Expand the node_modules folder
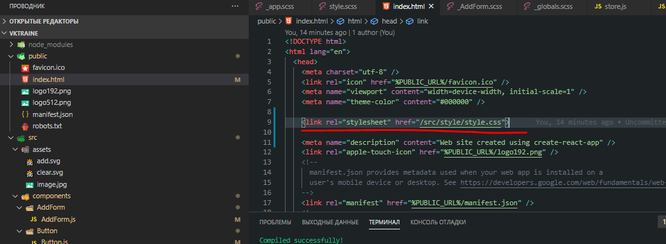This screenshot has width=666, height=244. 11,44
